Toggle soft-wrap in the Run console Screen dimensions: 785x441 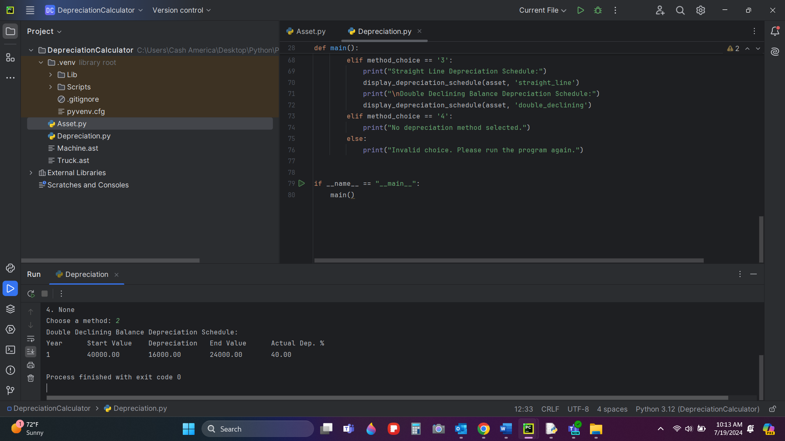point(31,339)
